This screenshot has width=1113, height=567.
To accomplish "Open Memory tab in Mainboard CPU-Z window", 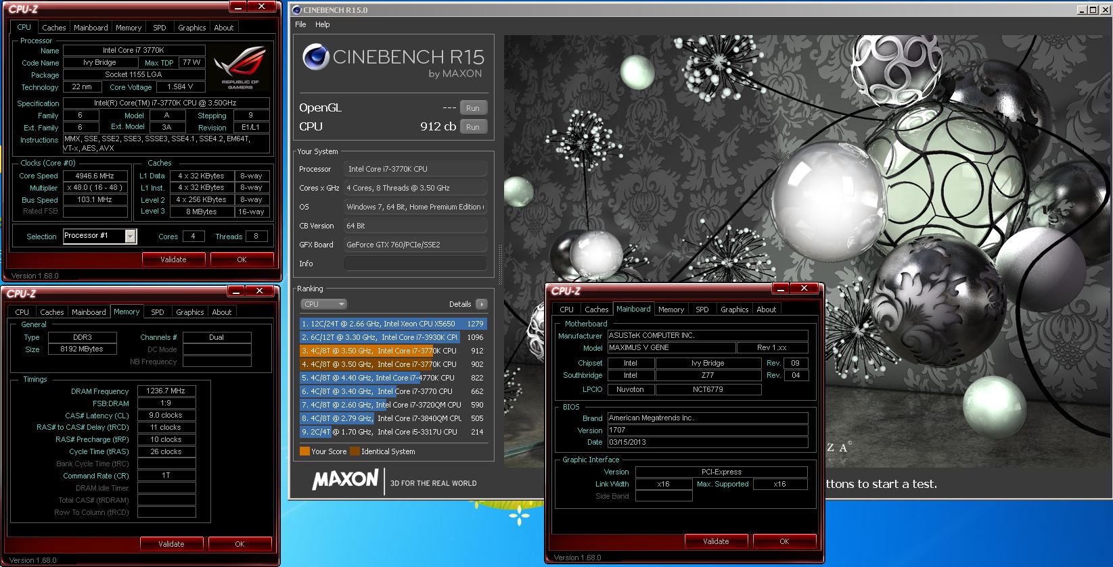I will point(671,310).
